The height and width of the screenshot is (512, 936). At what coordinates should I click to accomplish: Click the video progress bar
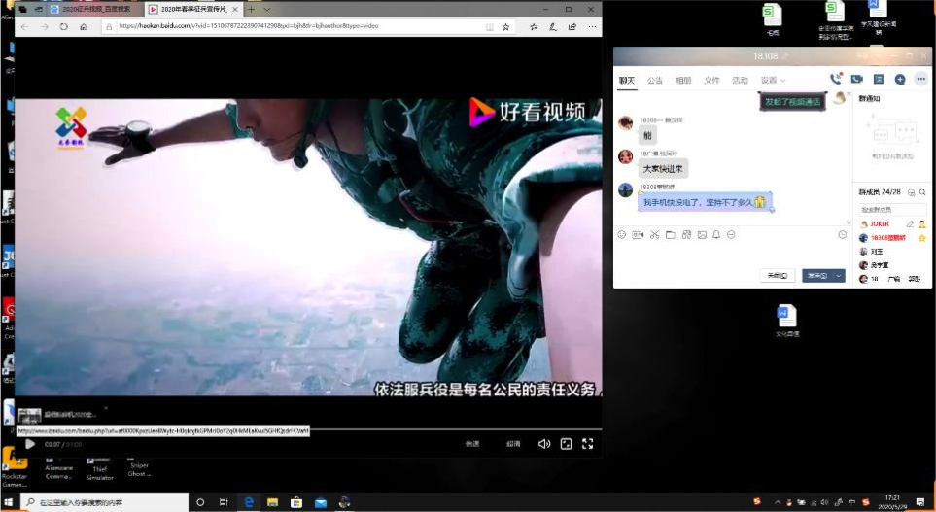coord(308,429)
